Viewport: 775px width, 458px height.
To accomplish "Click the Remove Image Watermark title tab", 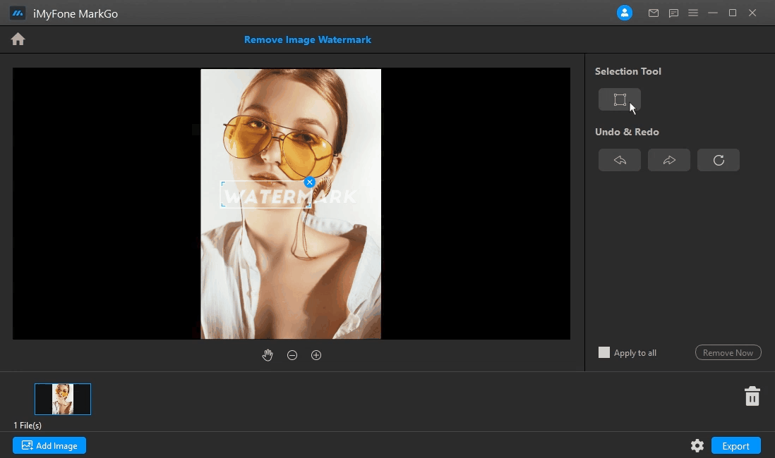I will (x=307, y=39).
